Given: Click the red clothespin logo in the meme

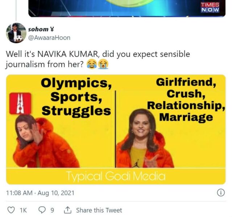Looking at the screenshot, I should [20, 103].
